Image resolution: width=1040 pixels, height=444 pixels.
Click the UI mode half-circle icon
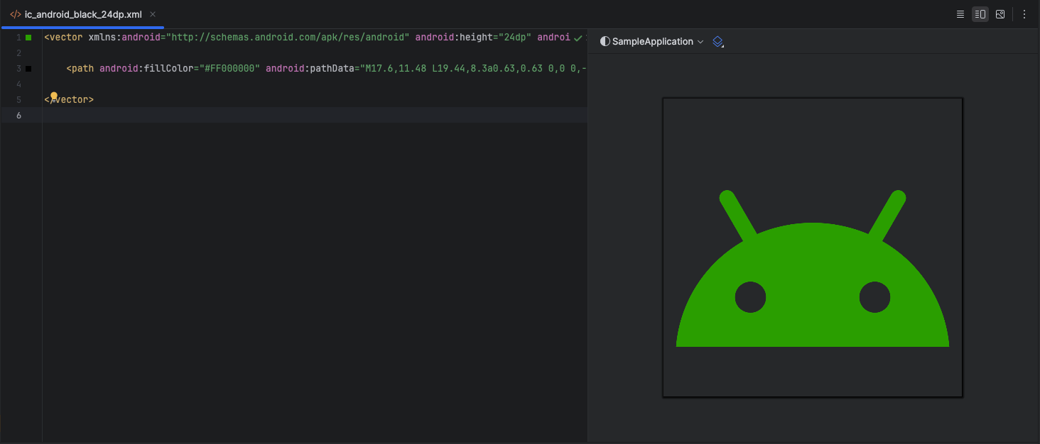605,41
